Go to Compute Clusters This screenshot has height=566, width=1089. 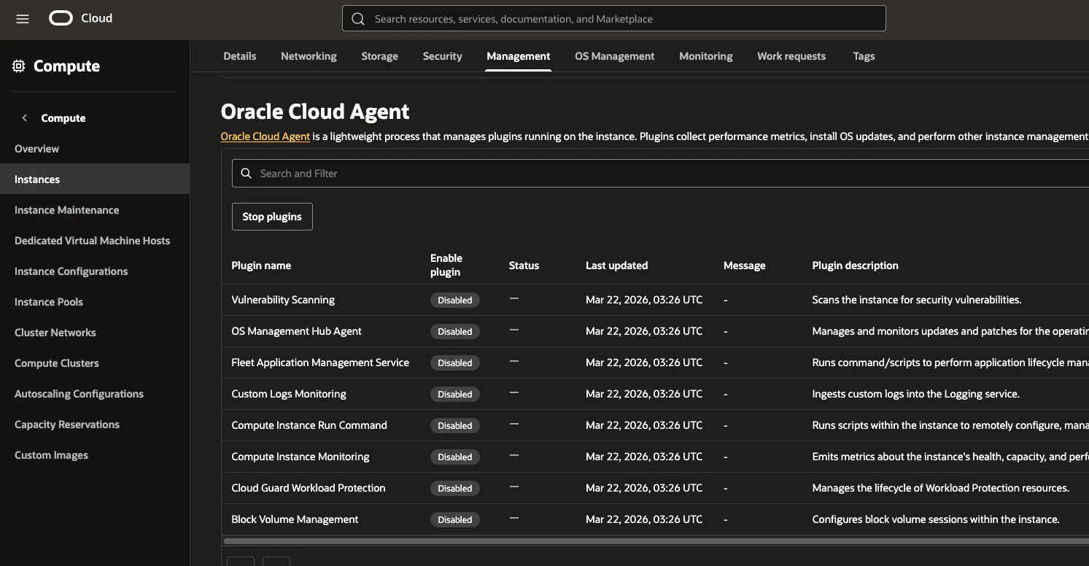tap(95, 363)
